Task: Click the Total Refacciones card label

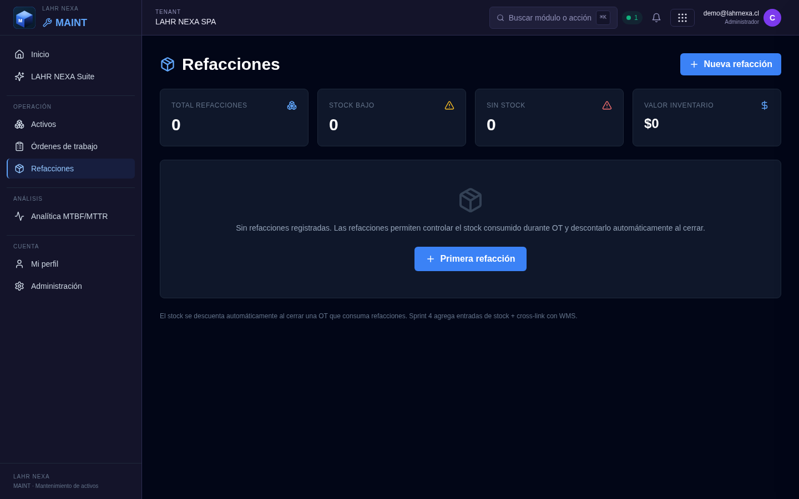Action: [209, 105]
